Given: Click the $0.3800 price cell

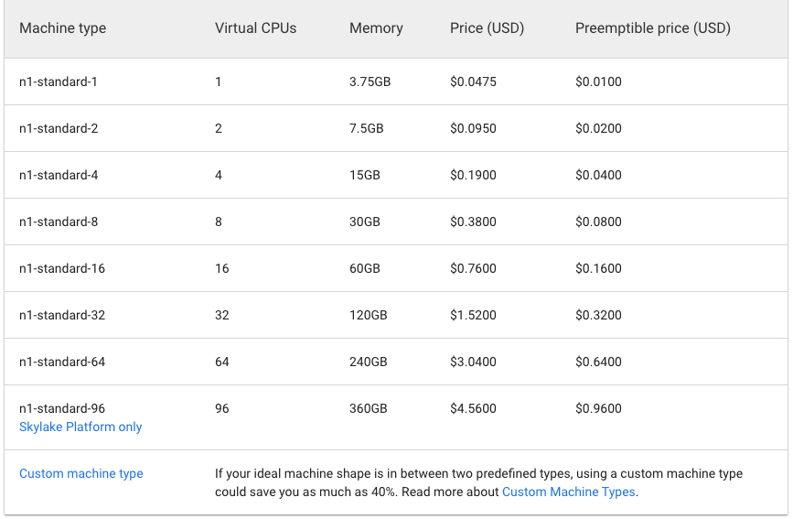Looking at the screenshot, I should tap(474, 222).
